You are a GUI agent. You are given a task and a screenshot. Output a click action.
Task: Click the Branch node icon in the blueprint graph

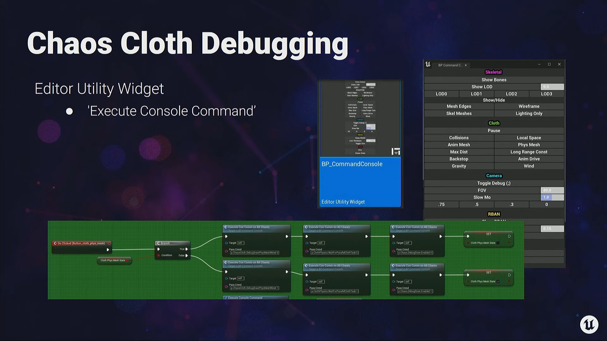click(158, 243)
